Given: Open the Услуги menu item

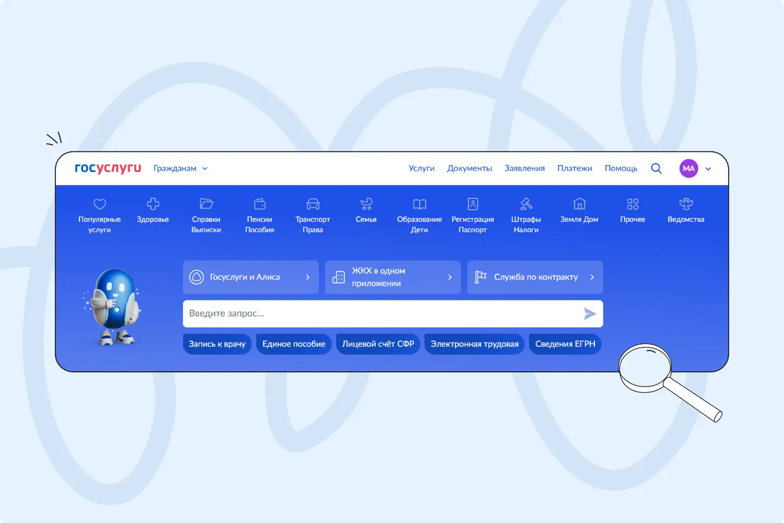Looking at the screenshot, I should pyautogui.click(x=421, y=168).
